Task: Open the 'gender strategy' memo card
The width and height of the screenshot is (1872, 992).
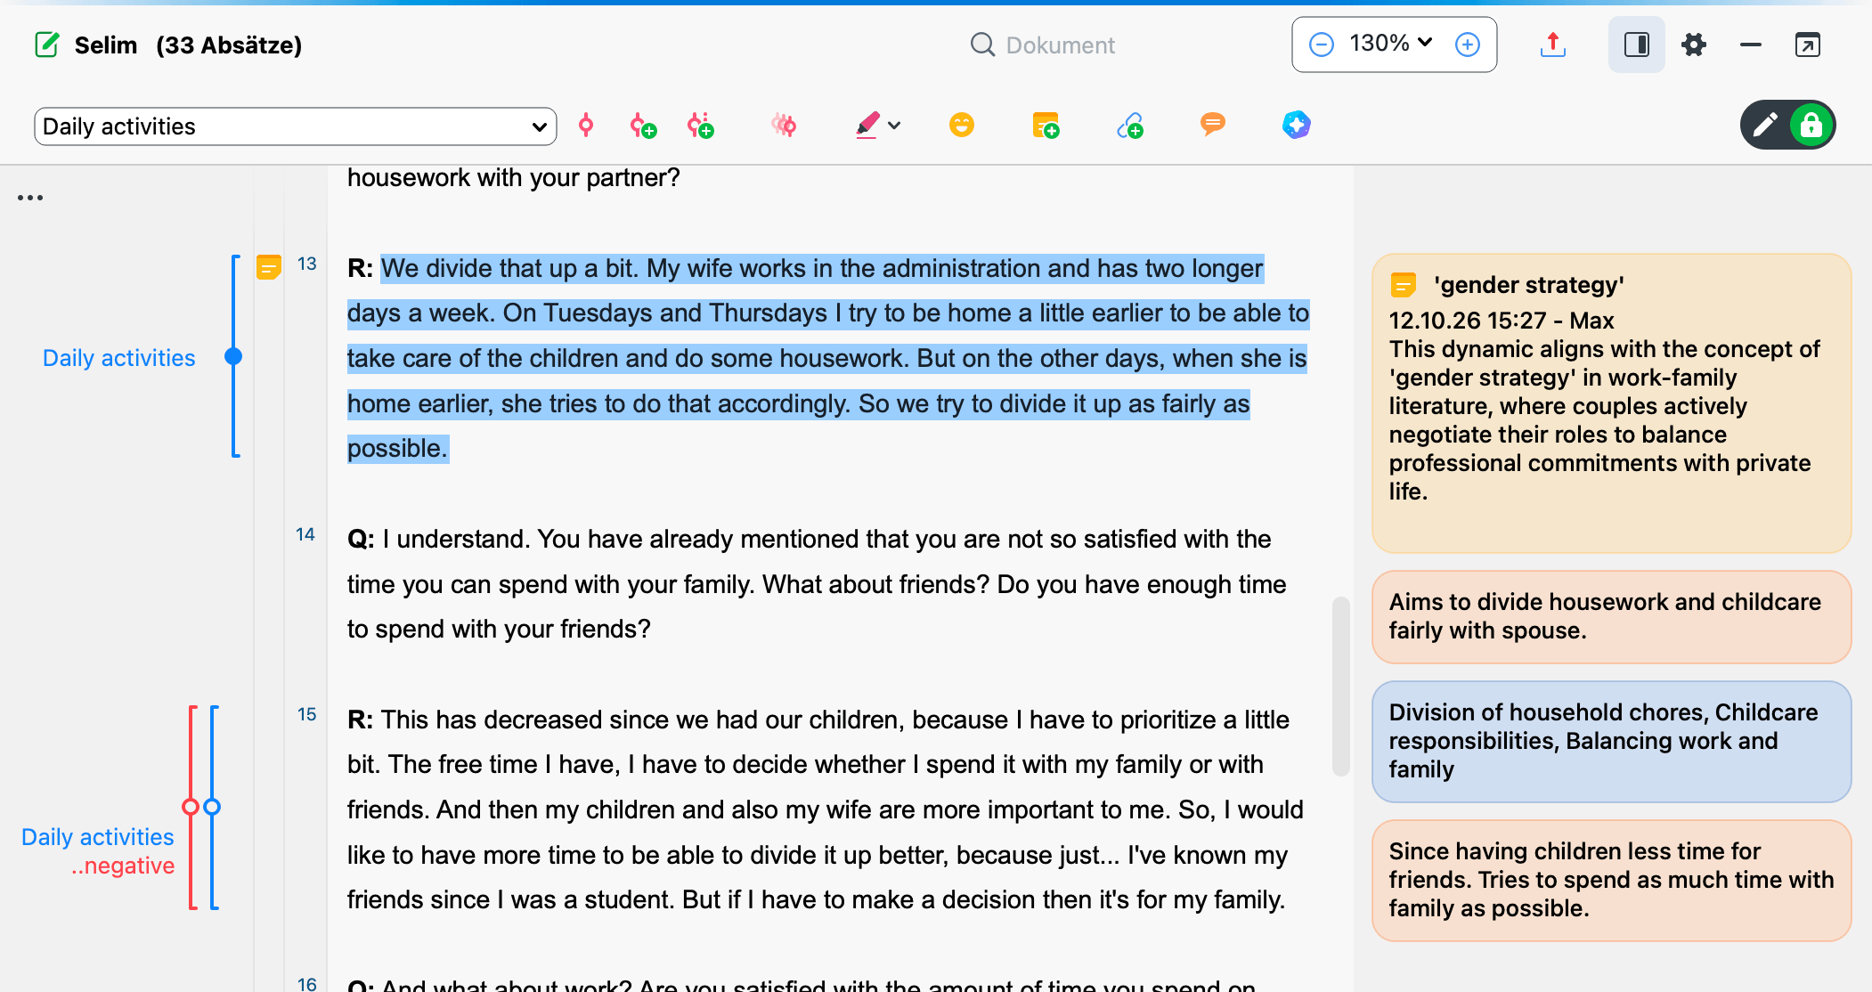Action: [x=1612, y=402]
